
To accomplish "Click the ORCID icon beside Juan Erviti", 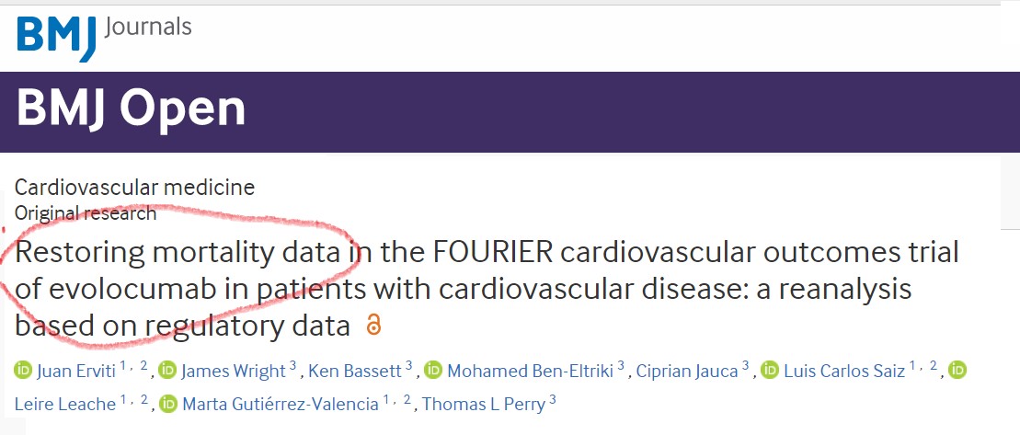I will 23,372.
